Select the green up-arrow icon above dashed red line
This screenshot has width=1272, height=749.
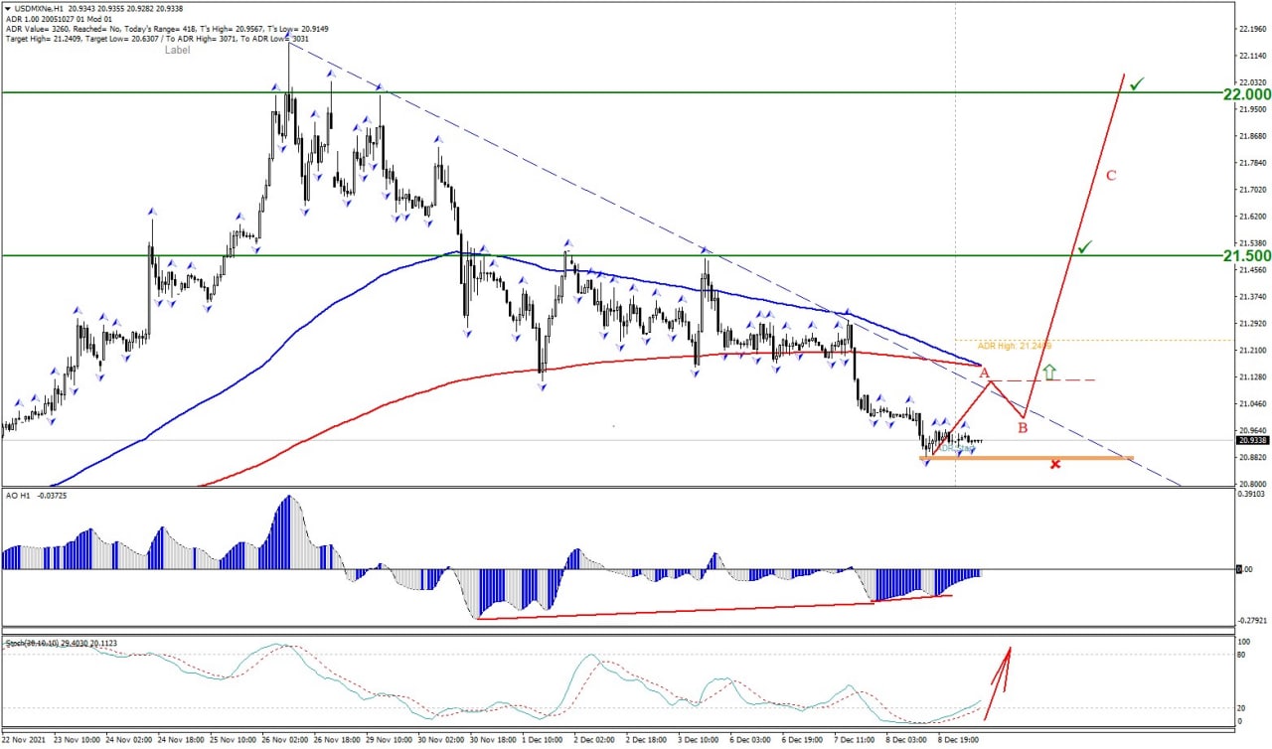(1048, 373)
